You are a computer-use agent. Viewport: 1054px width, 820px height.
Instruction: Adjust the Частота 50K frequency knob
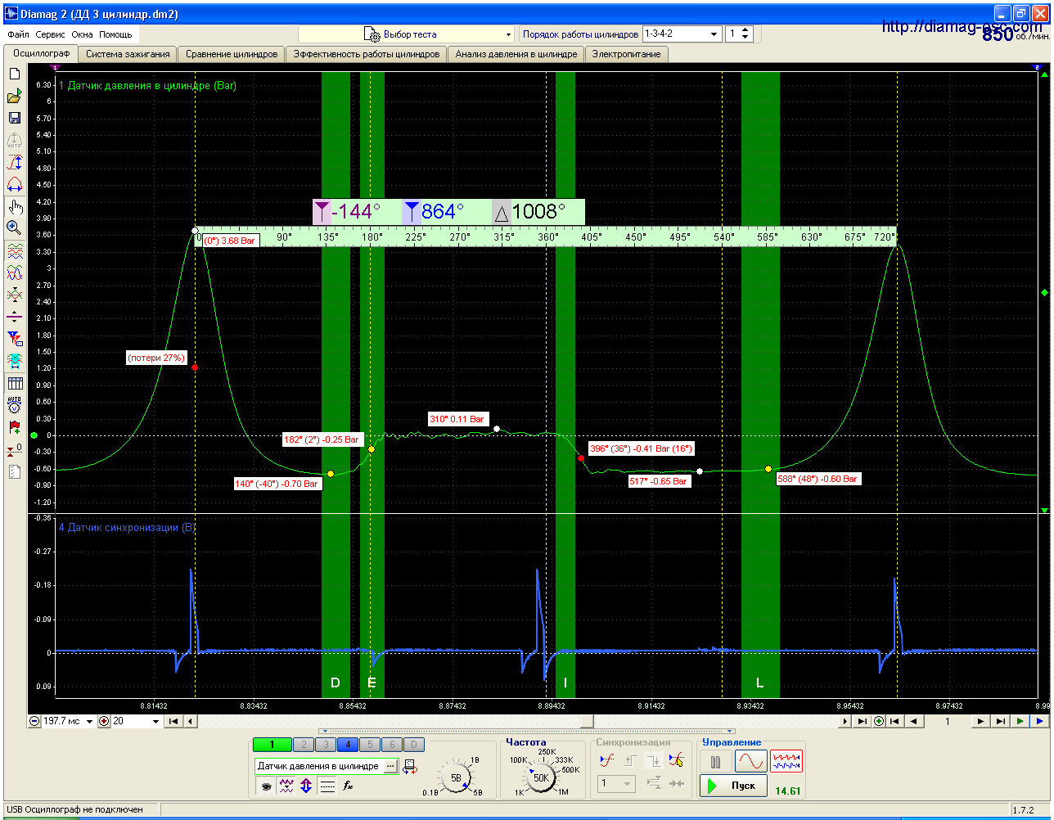541,778
